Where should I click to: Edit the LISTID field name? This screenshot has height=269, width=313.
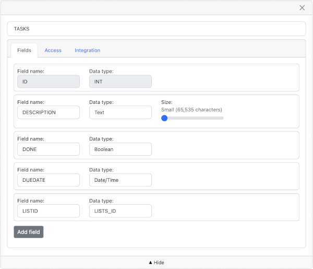click(48, 210)
